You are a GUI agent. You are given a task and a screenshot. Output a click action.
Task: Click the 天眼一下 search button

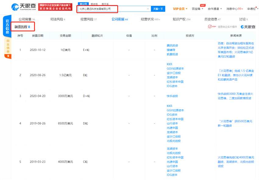[x=158, y=9]
